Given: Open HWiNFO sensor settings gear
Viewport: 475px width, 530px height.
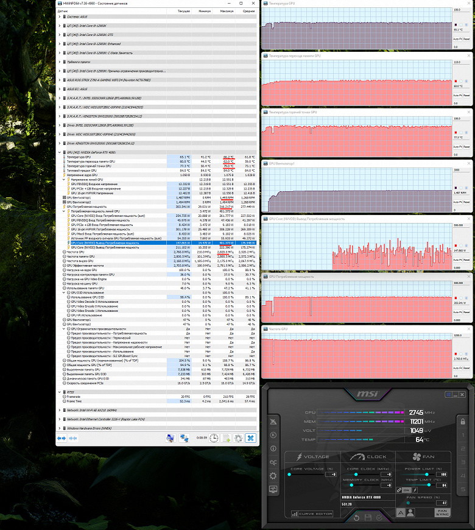Looking at the screenshot, I should point(238,438).
